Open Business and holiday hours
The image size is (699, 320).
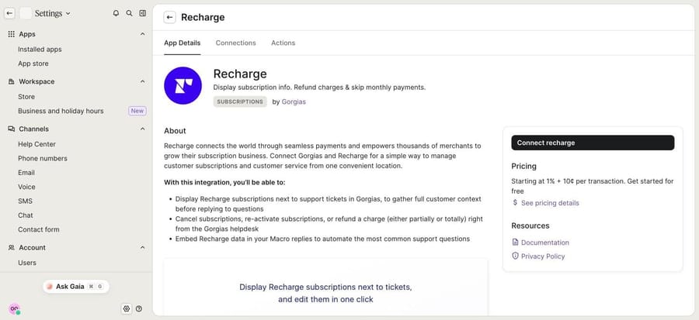pyautogui.click(x=61, y=111)
